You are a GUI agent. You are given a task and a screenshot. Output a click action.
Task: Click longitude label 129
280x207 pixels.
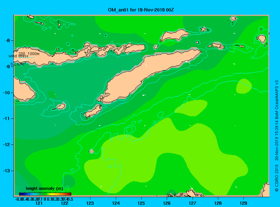click(243, 203)
